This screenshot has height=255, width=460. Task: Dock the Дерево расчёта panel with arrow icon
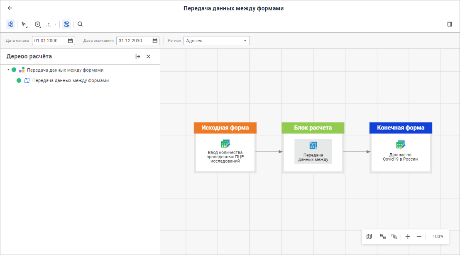[x=138, y=57]
